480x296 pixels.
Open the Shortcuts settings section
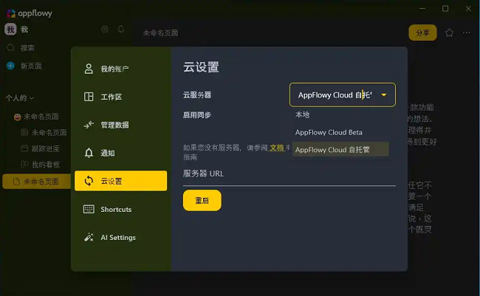click(120, 210)
